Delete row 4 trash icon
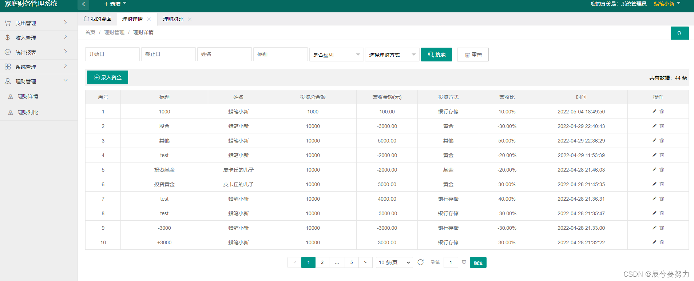 coord(662,155)
